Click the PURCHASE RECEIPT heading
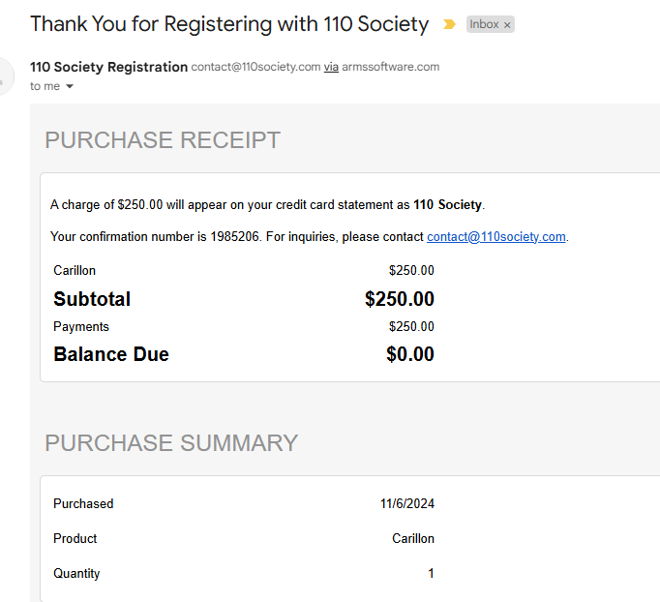 [x=163, y=140]
